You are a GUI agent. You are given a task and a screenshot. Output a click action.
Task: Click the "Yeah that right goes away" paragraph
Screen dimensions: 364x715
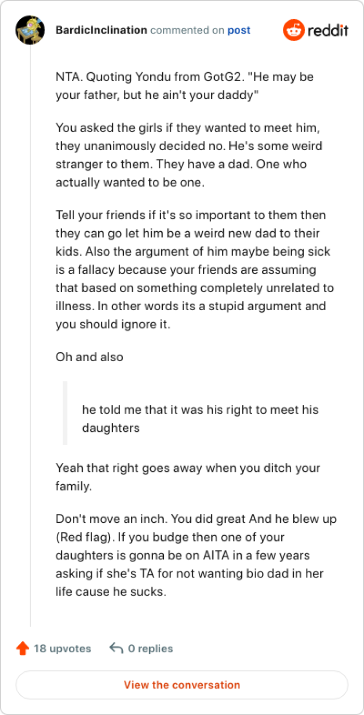(188, 476)
